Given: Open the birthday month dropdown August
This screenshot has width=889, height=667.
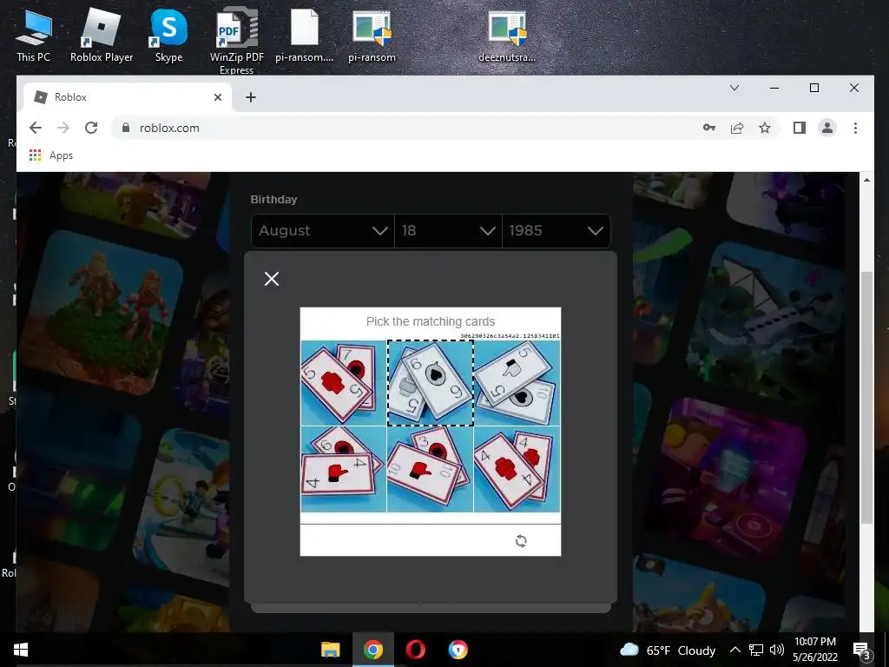Looking at the screenshot, I should pos(323,231).
